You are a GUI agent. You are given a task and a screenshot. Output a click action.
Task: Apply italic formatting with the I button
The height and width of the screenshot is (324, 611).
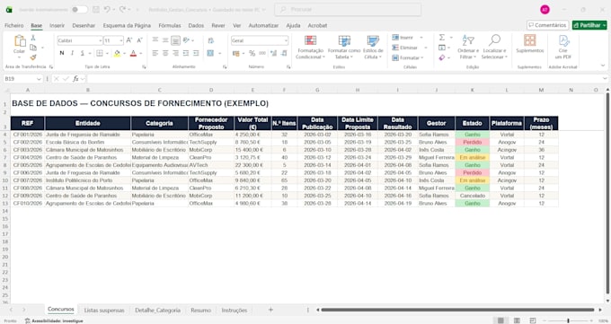pyautogui.click(x=72, y=53)
